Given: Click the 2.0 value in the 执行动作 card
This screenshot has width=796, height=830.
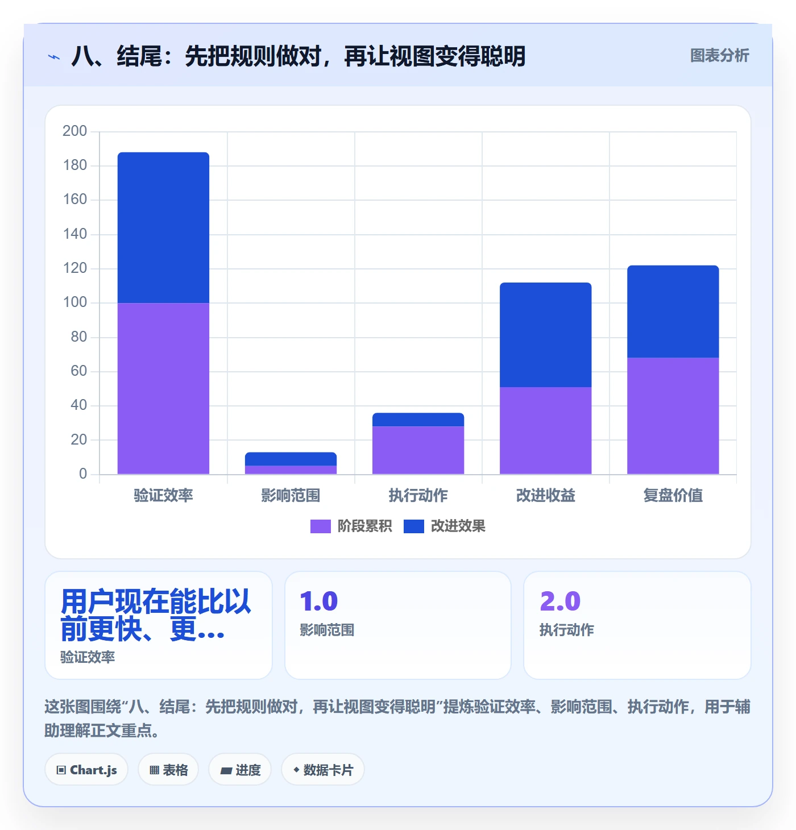Looking at the screenshot, I should coord(560,601).
